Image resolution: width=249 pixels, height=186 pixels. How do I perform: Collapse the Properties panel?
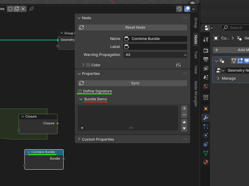coord(79,74)
